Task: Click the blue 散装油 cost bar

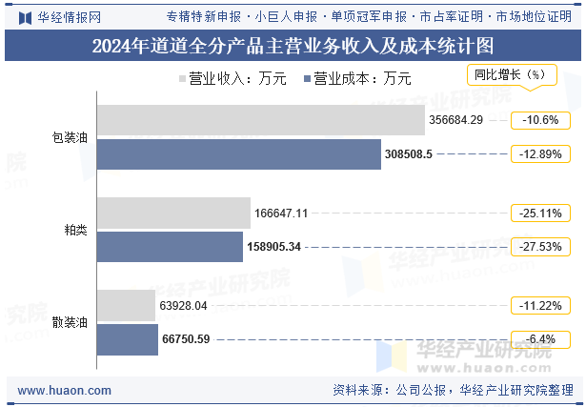Action: [128, 339]
